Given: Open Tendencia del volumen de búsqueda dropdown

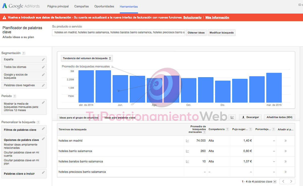Looking at the screenshot, I should [87, 58].
